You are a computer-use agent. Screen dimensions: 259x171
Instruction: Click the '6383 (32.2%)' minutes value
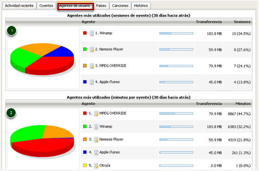pos(239,127)
